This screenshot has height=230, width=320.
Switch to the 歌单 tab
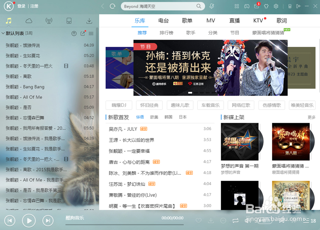click(187, 21)
